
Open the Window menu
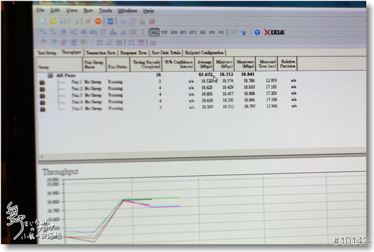[x=127, y=11]
